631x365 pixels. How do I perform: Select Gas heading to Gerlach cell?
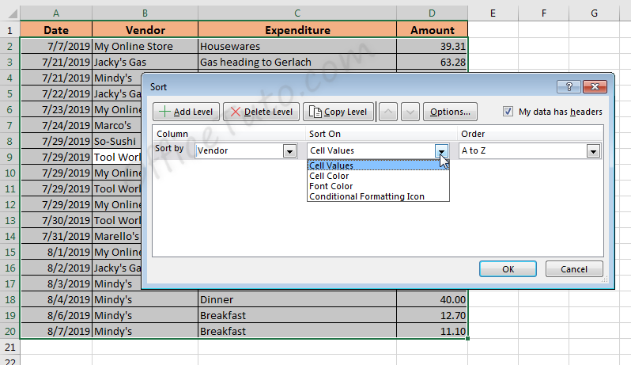[x=297, y=62]
